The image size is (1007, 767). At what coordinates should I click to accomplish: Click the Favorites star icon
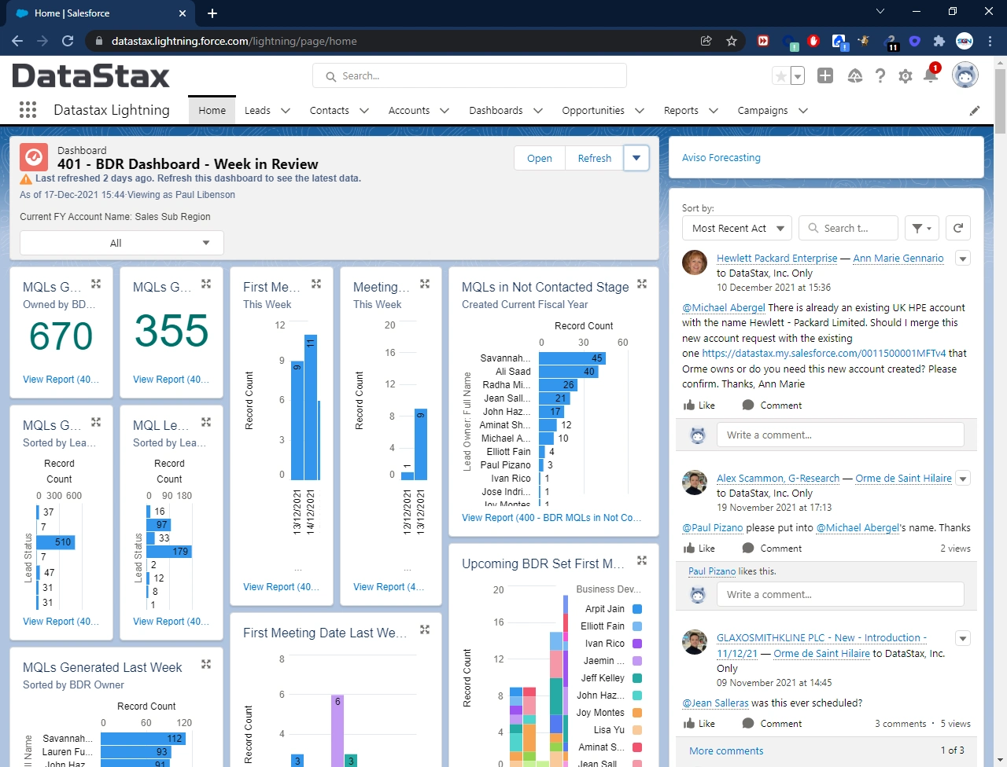pos(780,75)
